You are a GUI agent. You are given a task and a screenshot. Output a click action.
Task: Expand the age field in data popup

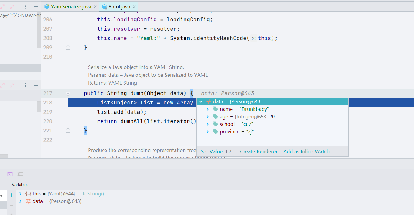pyautogui.click(x=207, y=117)
